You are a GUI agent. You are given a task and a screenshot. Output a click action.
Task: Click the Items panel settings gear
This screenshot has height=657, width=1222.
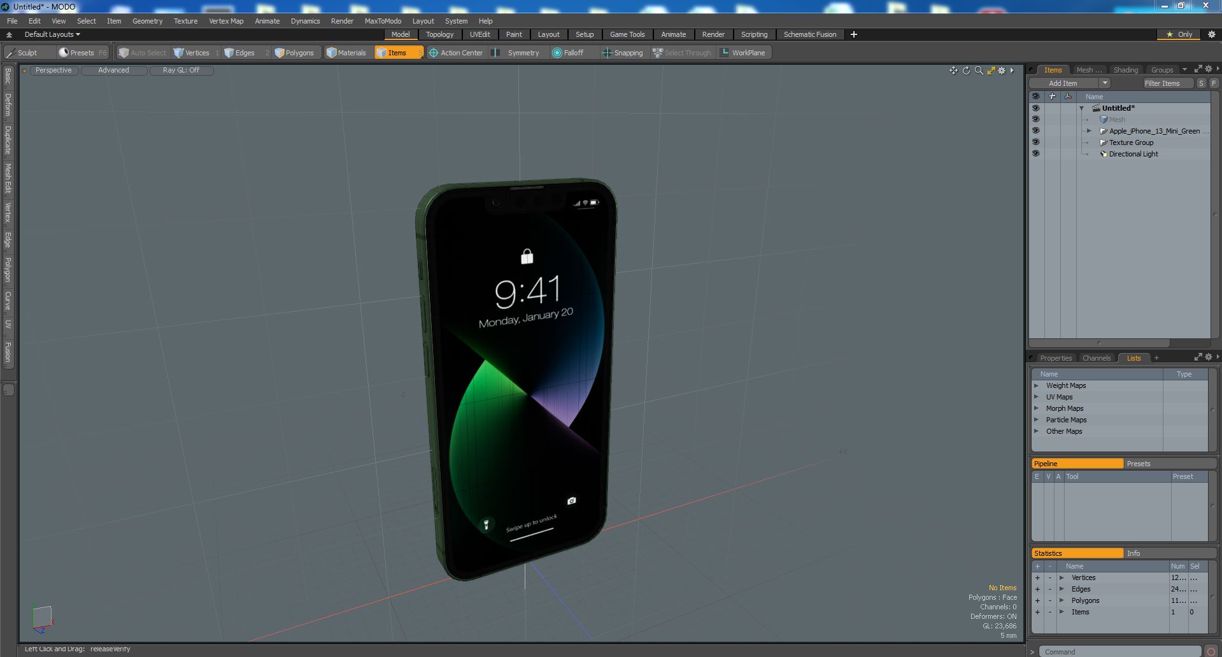tap(1208, 69)
